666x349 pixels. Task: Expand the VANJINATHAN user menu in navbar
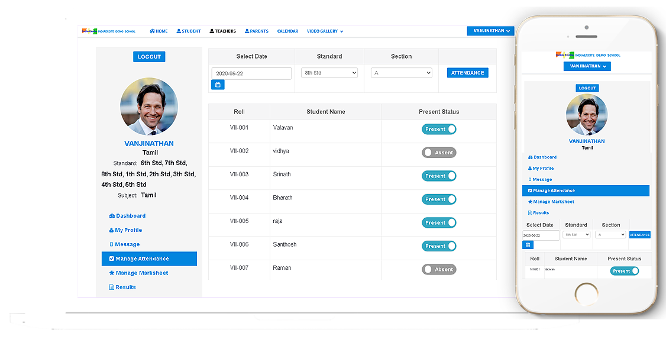(x=491, y=31)
